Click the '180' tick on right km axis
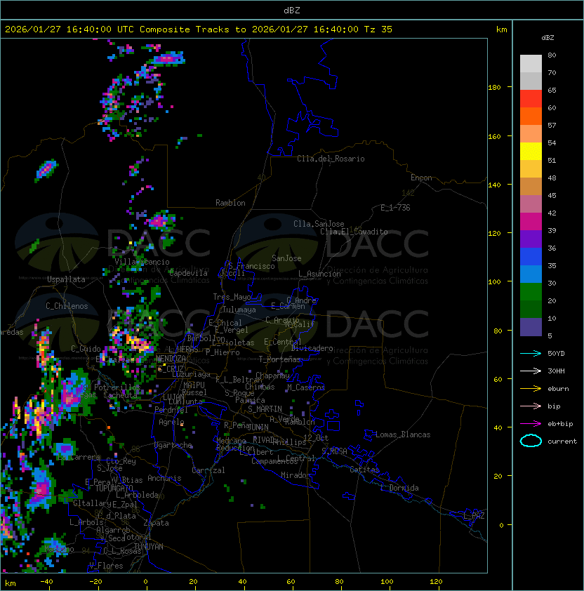Image resolution: width=584 pixels, height=591 pixels. [x=494, y=88]
